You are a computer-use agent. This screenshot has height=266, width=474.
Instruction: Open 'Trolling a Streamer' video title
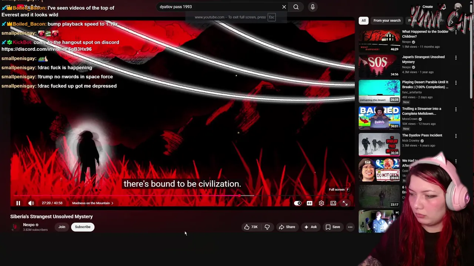pos(422,111)
